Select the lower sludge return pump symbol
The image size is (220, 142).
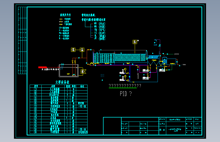(145, 78)
